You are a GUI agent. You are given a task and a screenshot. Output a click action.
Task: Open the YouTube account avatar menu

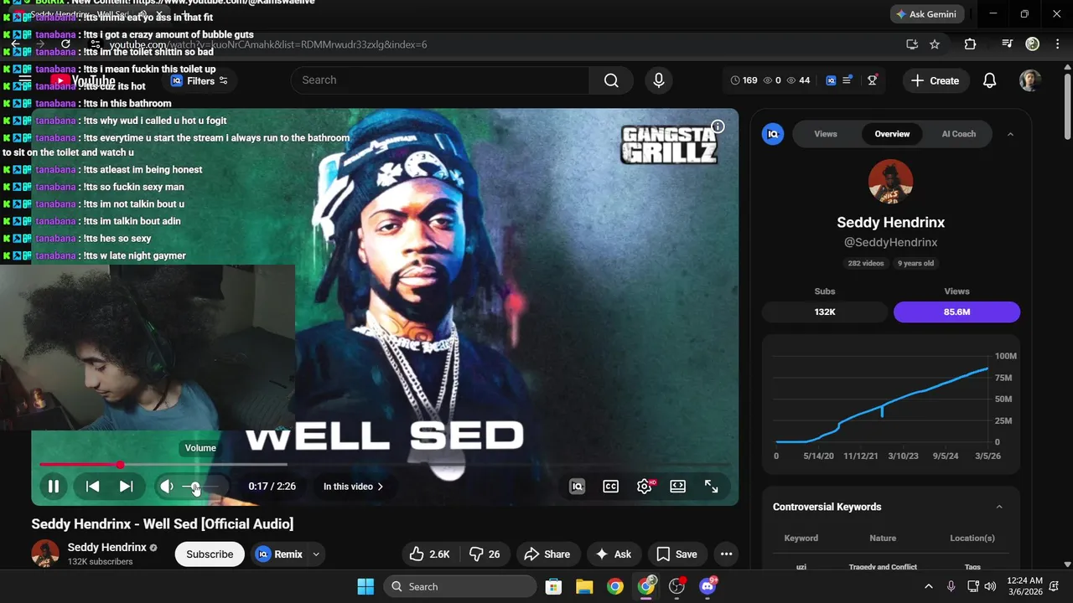pyautogui.click(x=1030, y=80)
